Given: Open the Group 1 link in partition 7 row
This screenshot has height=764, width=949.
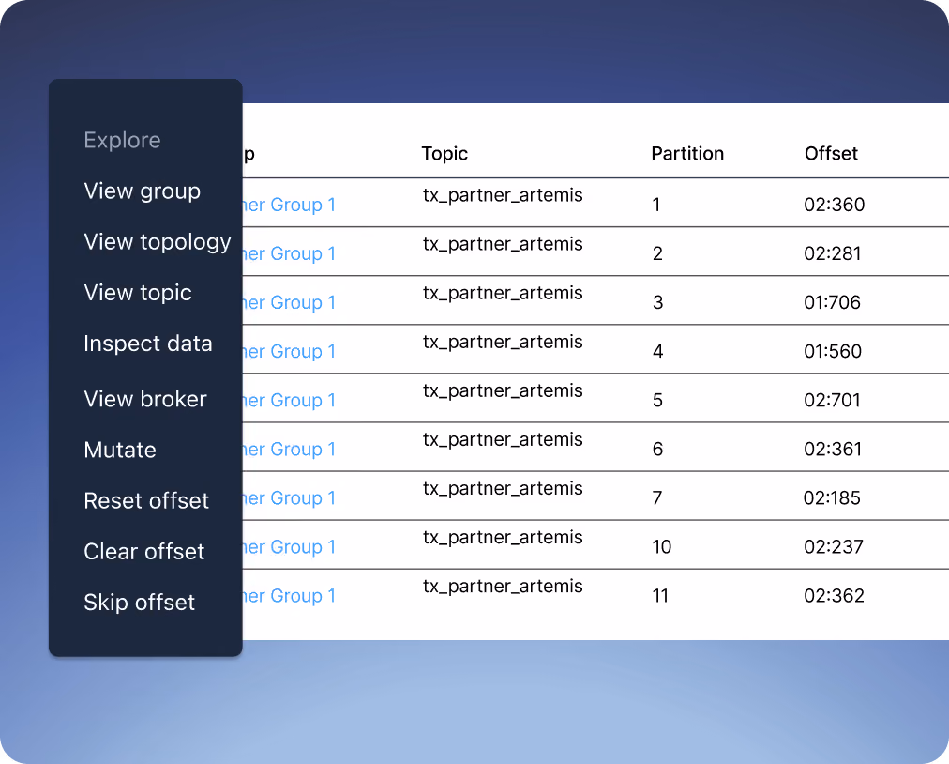Looking at the screenshot, I should pos(290,498).
